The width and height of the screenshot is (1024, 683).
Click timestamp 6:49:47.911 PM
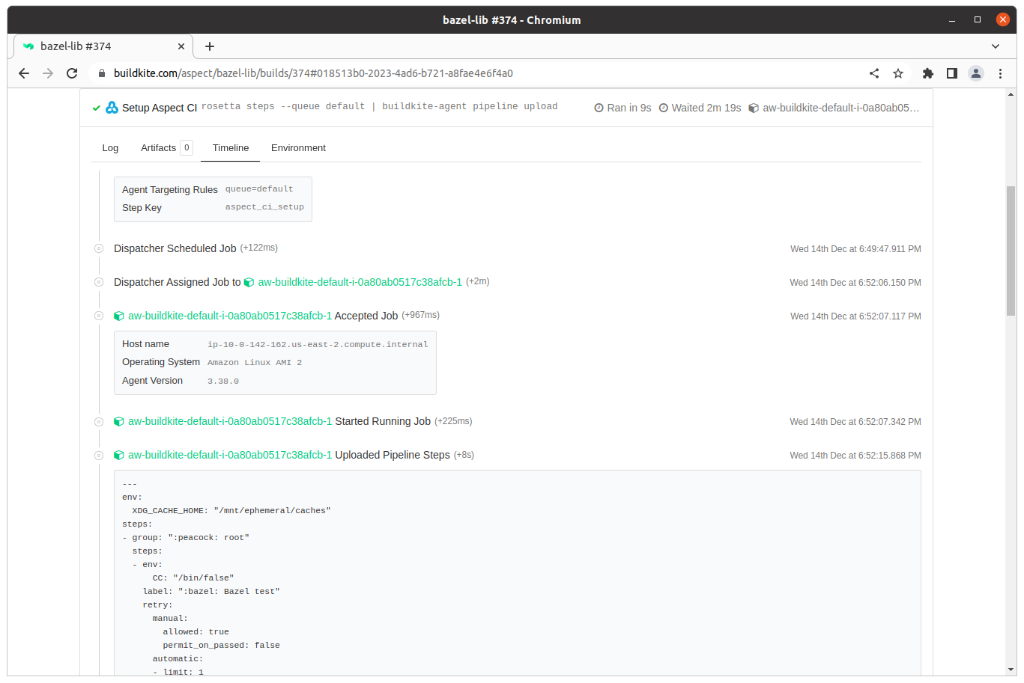tap(855, 249)
